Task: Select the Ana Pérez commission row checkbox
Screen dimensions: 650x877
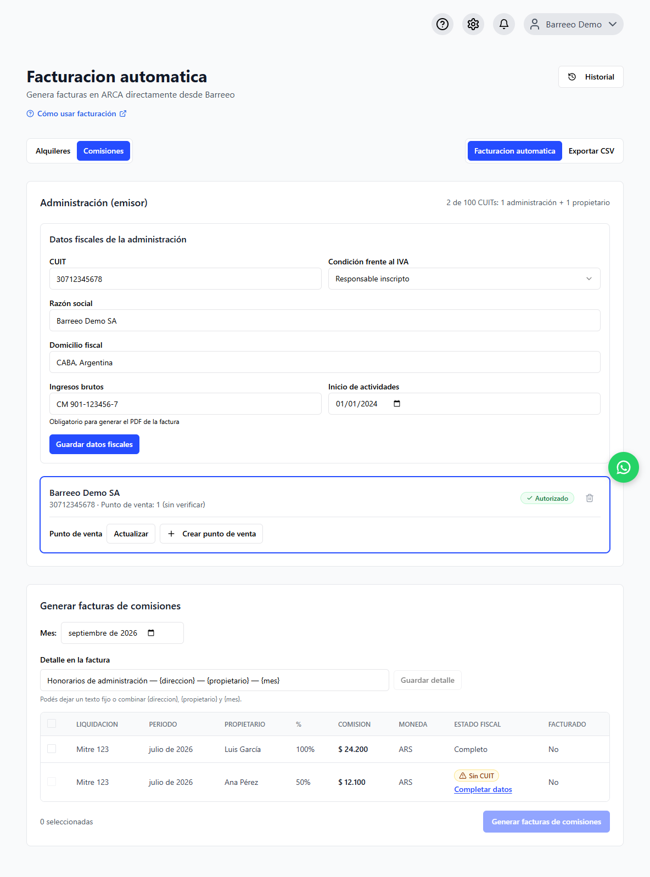Action: click(x=52, y=782)
